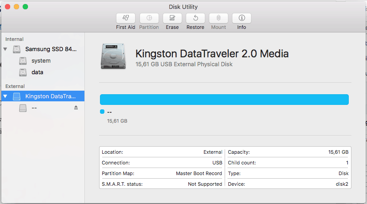Image resolution: width=367 pixels, height=204 pixels.
Task: Click the Partition Map row in details table
Action: (162, 173)
